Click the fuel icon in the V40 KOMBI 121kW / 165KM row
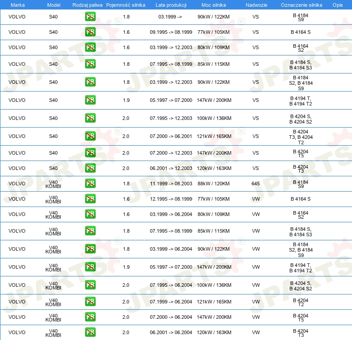Screen dimensions: 352x340 [x=90, y=301]
